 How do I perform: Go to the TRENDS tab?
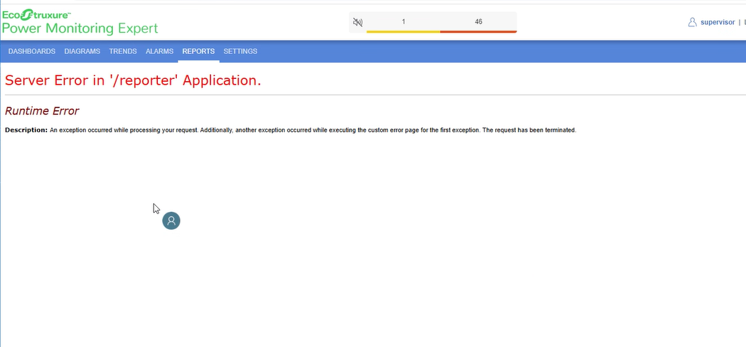123,51
